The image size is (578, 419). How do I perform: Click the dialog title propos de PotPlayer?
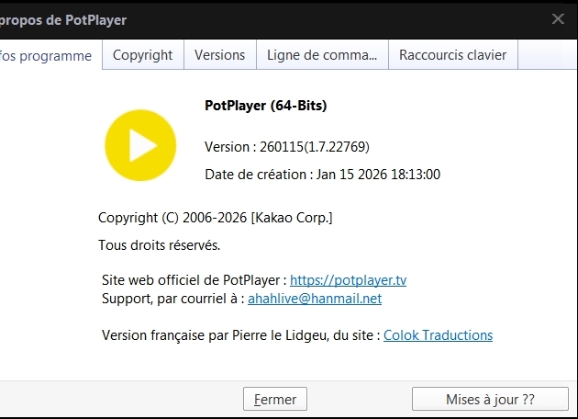pyautogui.click(x=63, y=20)
